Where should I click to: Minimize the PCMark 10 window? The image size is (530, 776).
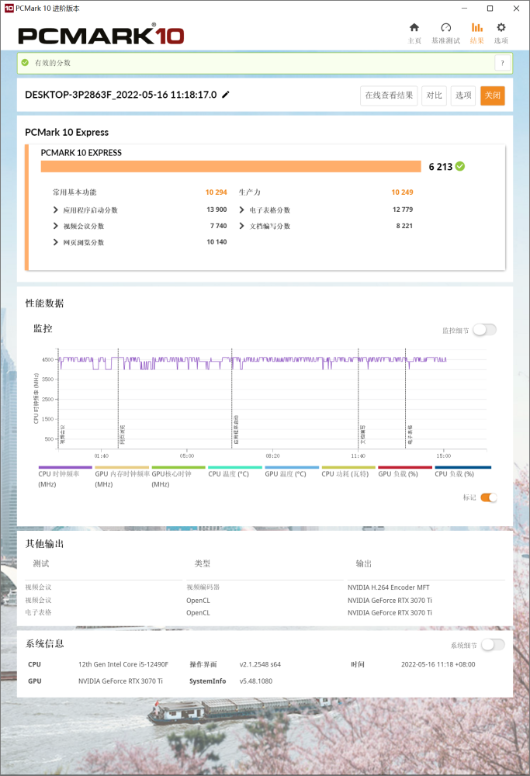(464, 9)
